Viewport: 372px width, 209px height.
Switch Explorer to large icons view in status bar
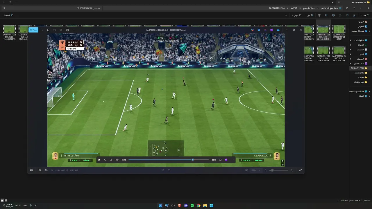point(2,200)
